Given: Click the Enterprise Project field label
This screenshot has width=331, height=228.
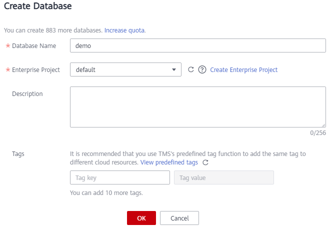Looking at the screenshot, I should tap(36, 70).
